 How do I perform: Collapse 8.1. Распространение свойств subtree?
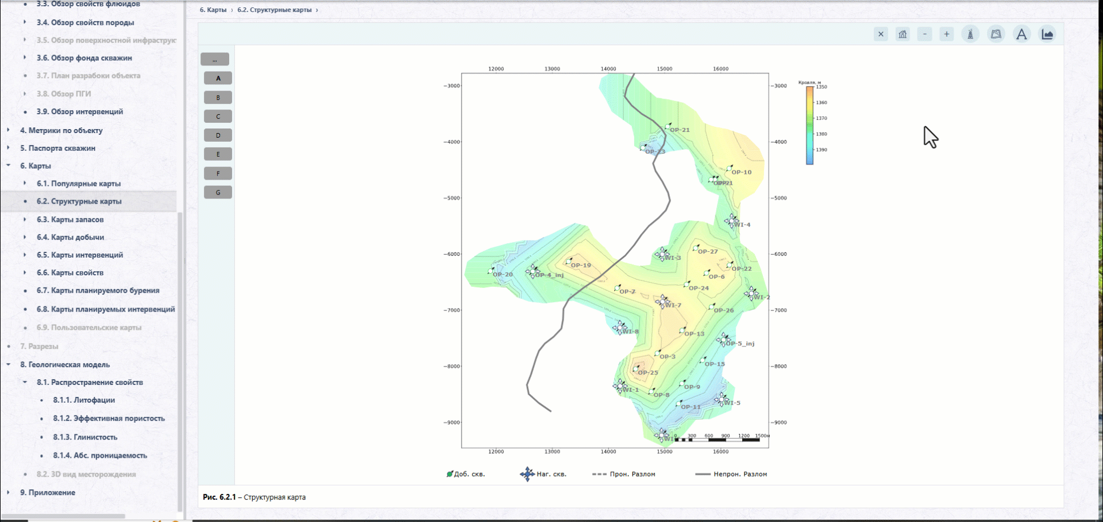coord(25,382)
